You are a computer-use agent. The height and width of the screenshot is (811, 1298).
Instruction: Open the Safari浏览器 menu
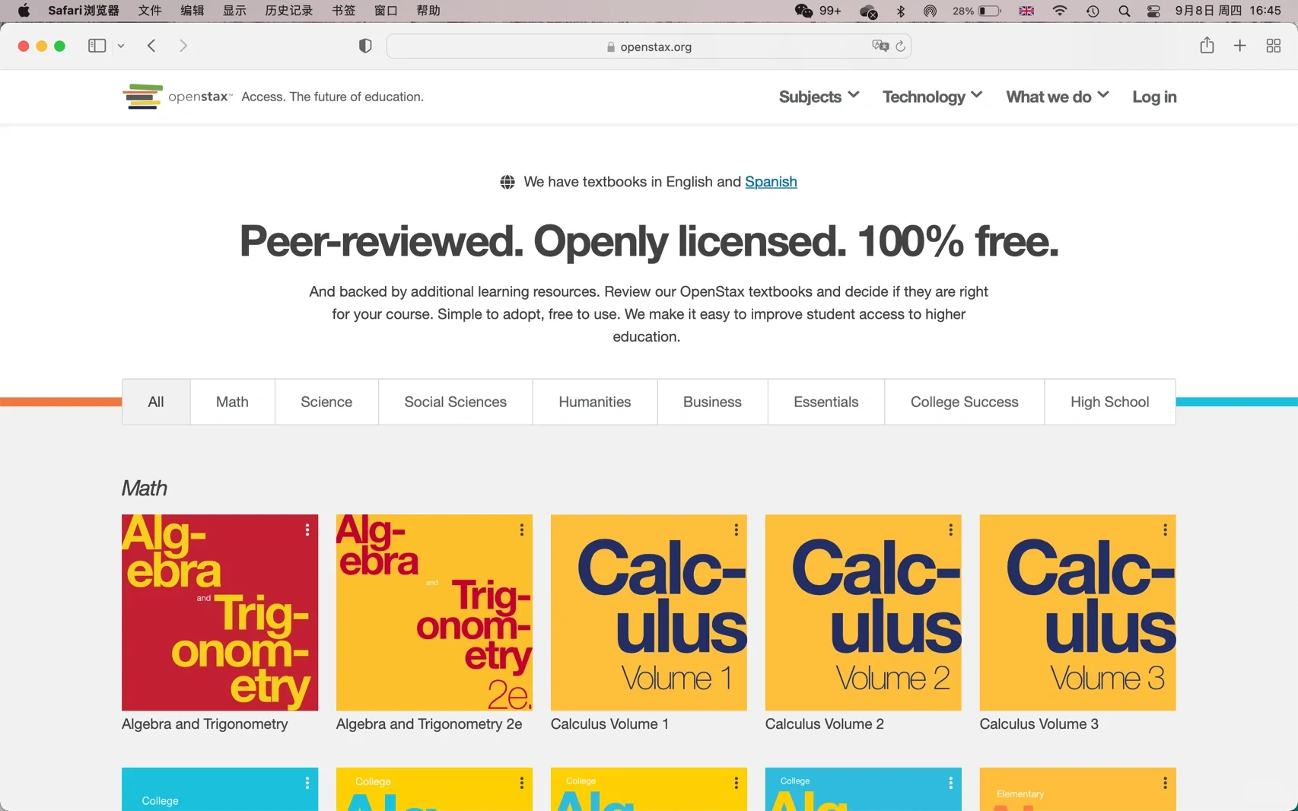pyautogui.click(x=84, y=11)
